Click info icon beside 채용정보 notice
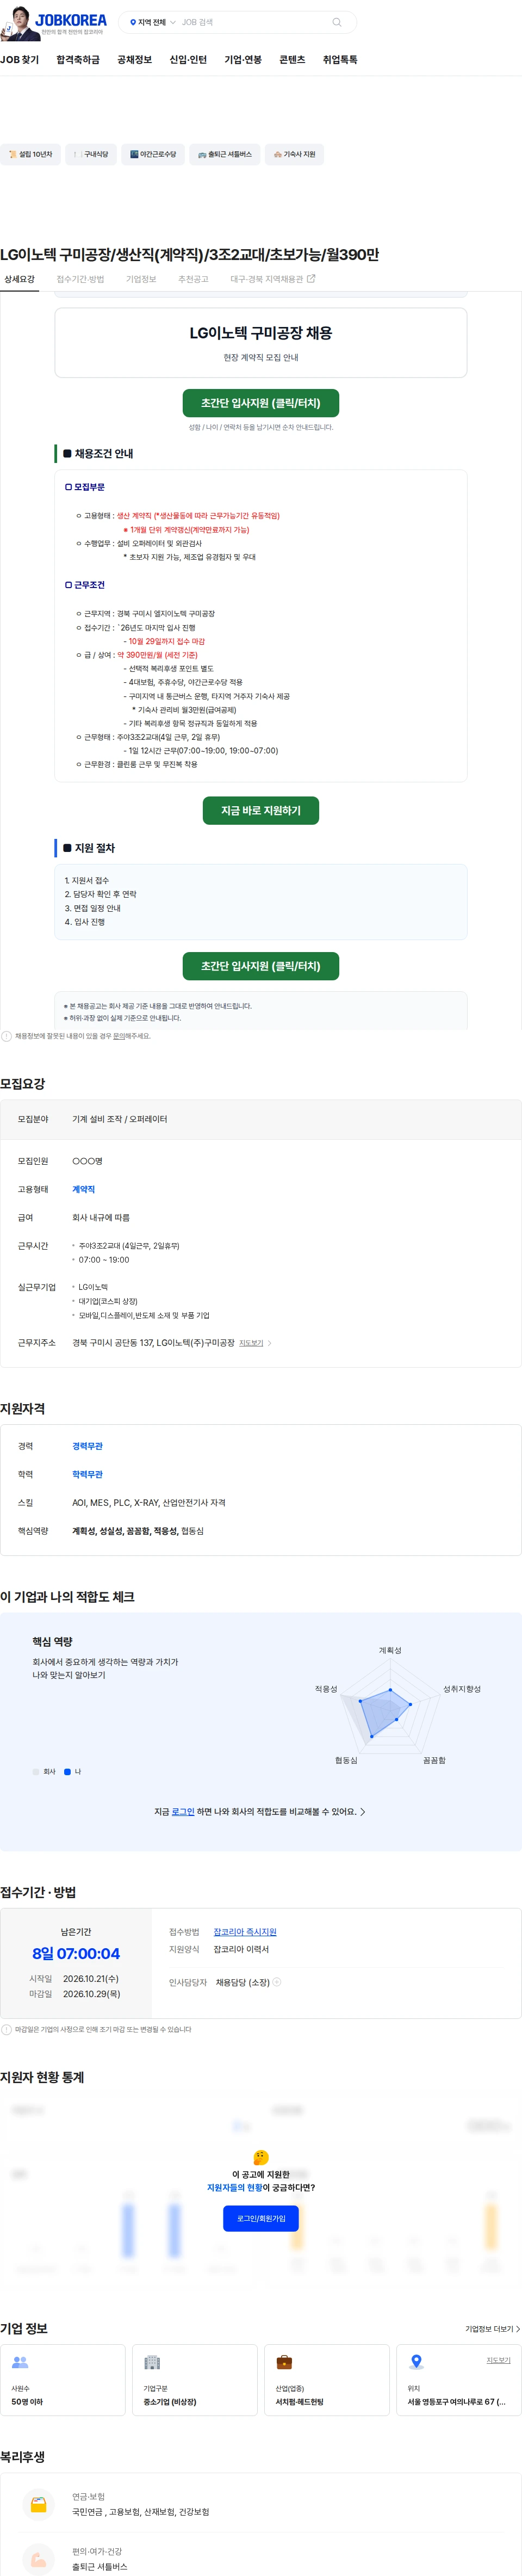Image resolution: width=522 pixels, height=2576 pixels. (x=6, y=1036)
